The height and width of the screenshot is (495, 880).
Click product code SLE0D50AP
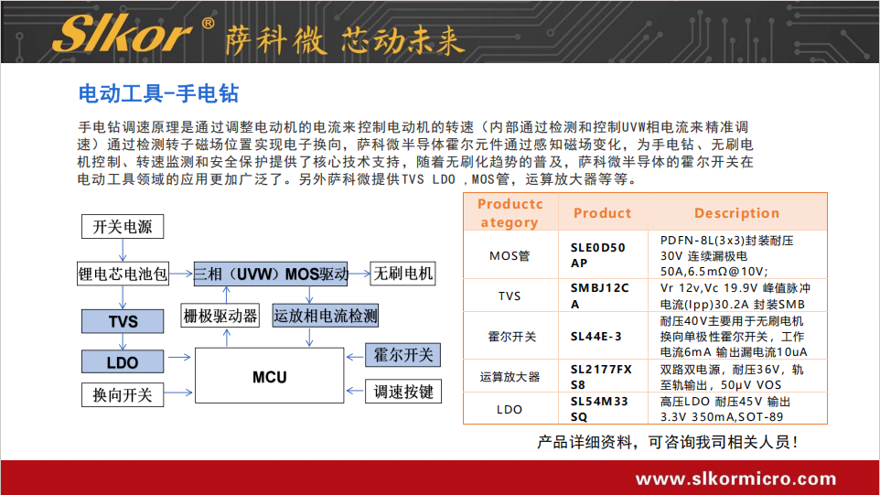click(x=598, y=254)
